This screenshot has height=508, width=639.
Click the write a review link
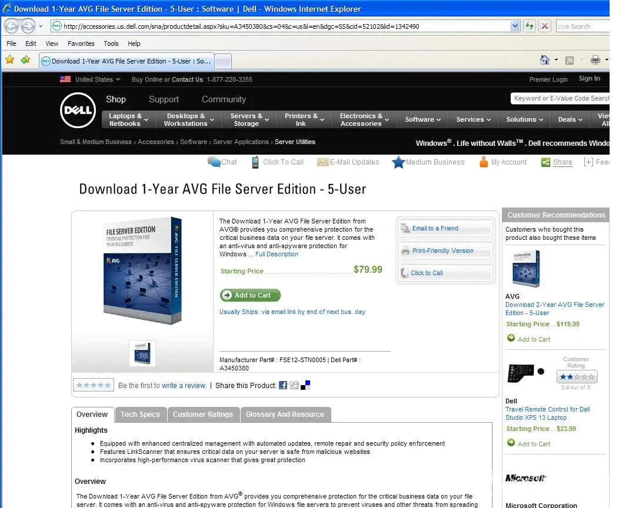pos(184,385)
